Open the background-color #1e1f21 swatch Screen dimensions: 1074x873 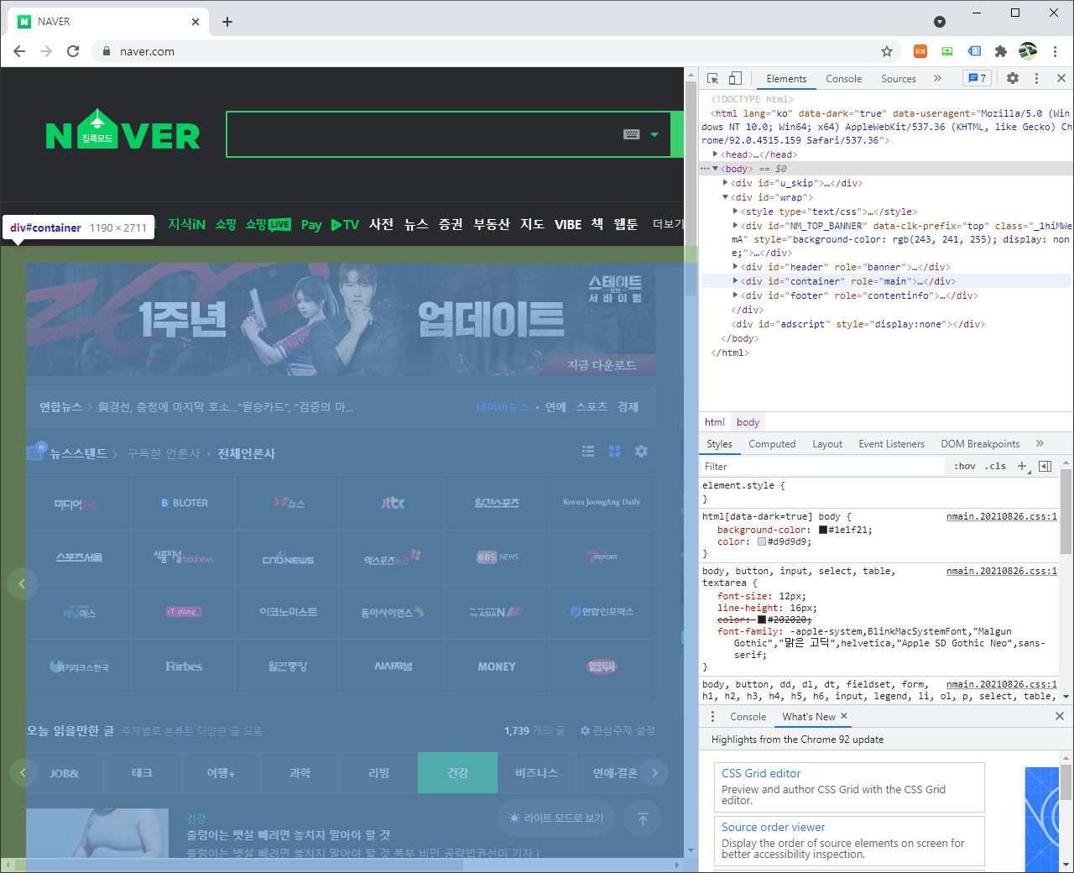pyautogui.click(x=823, y=530)
